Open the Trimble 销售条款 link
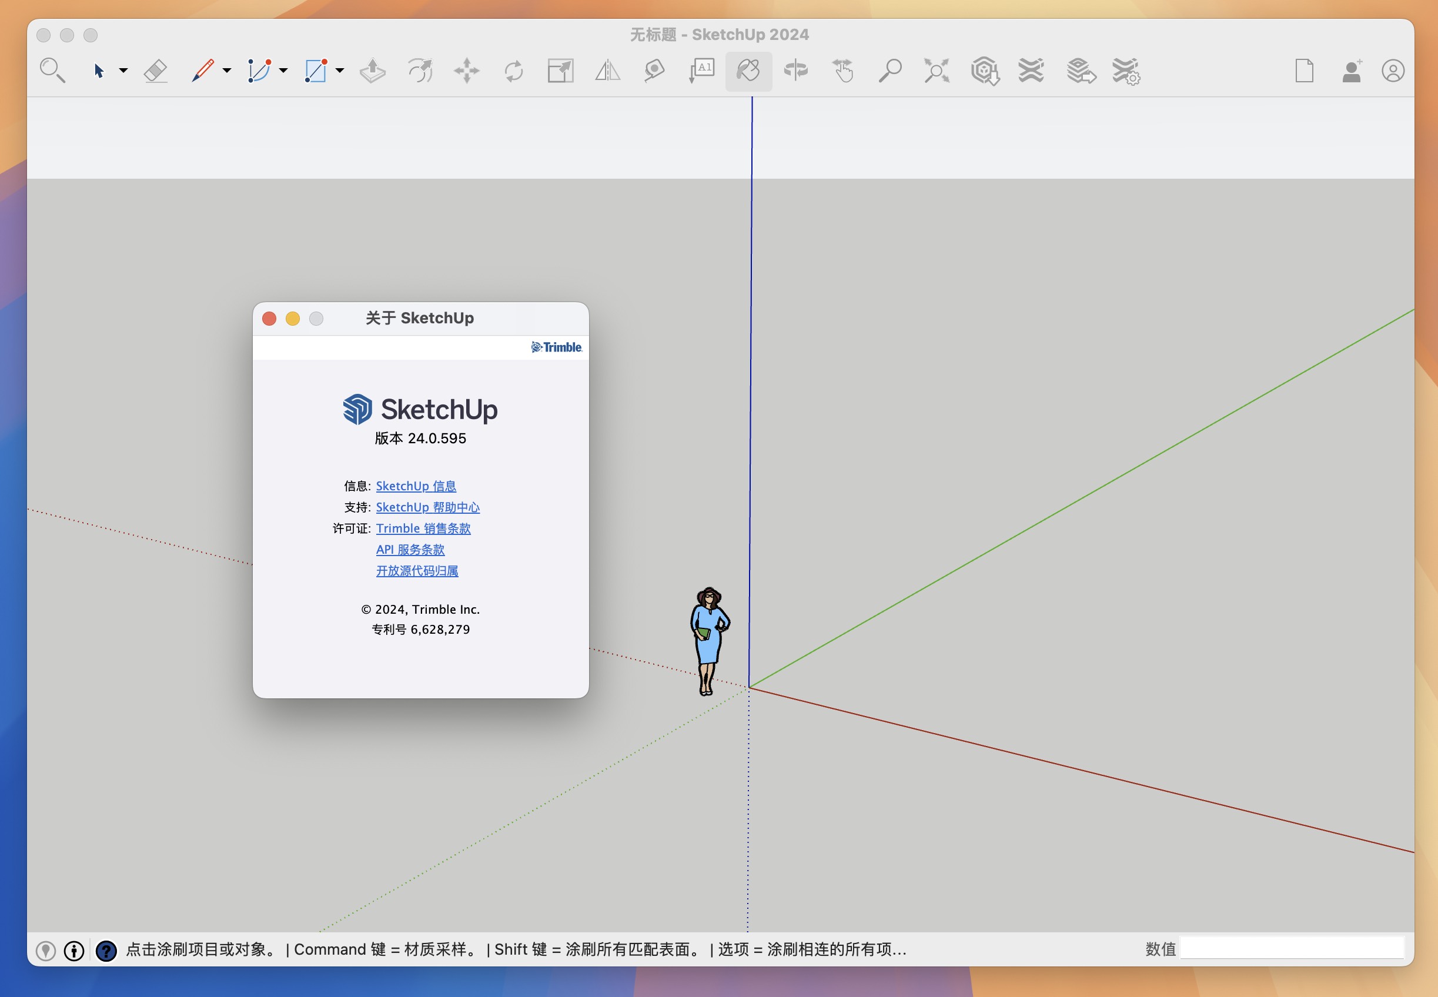Screen dimensions: 1438x997 423,528
